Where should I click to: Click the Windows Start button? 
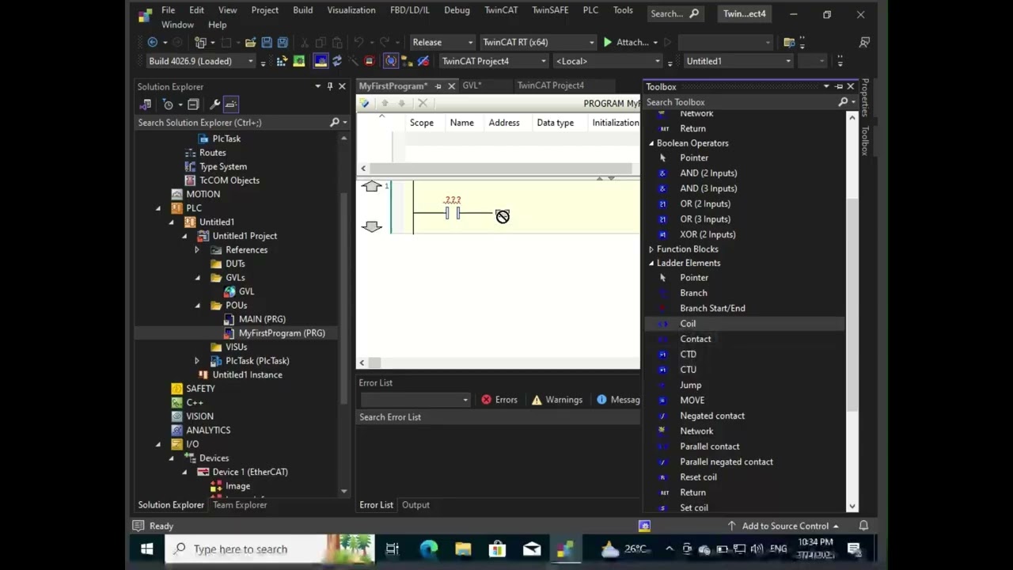[146, 549]
